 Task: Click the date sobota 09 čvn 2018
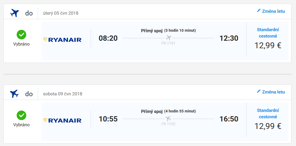coord(63,94)
